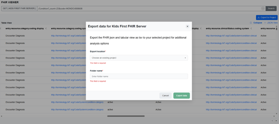Collapse the entry.resource.clinicalStatus.coding.system column via chevron
This screenshot has height=124, width=279.
coord(251,29)
